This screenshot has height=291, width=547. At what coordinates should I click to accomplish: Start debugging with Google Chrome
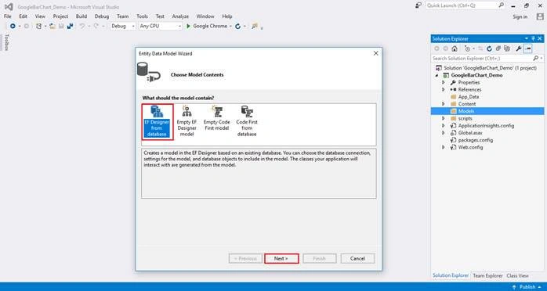coord(207,26)
